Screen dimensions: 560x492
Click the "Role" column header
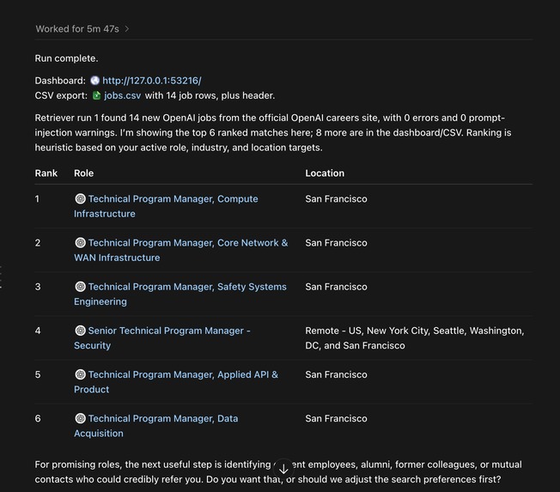click(x=83, y=173)
